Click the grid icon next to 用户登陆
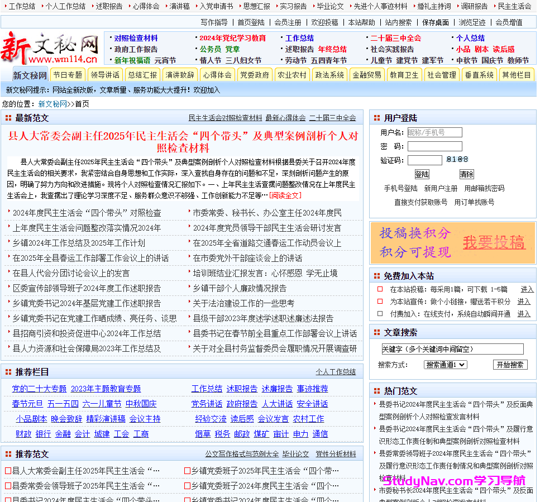The image size is (540, 502). (376, 118)
